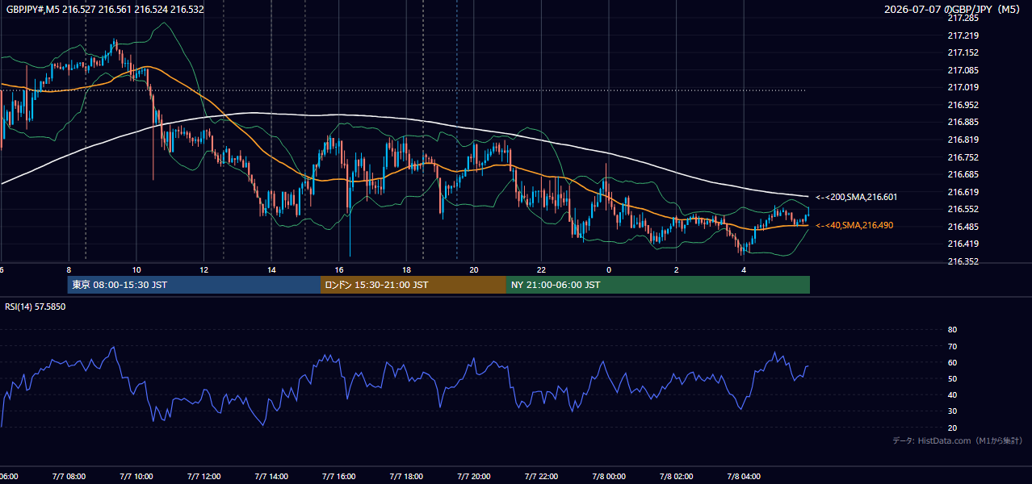Screen dimensions: 1032x484
Task: Click the 7/8 04:00 time axis label
Action: click(x=744, y=477)
